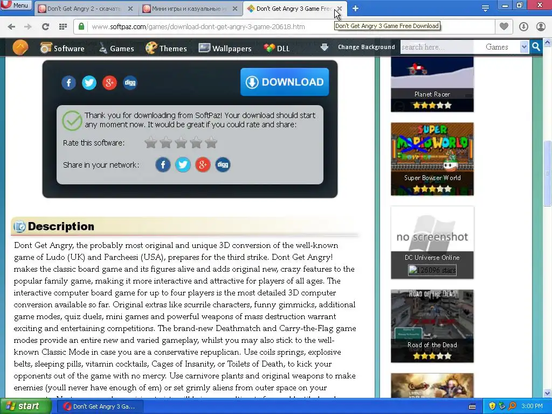Click the browser forward arrow
This screenshot has width=552, height=414.
pos(28,27)
